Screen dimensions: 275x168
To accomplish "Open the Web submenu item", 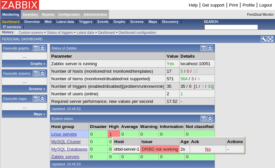I will [48, 22].
